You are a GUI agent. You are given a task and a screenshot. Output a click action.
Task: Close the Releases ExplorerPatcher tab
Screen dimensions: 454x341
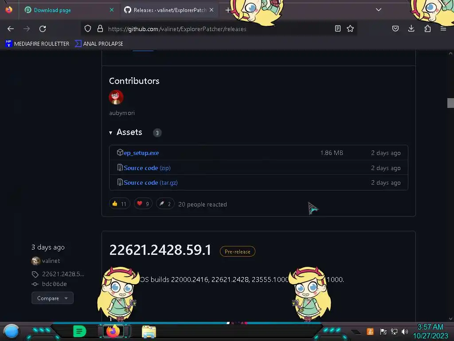click(x=211, y=10)
